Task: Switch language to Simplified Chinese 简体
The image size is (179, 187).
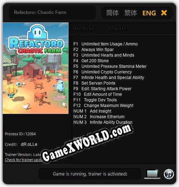Action: (112, 13)
